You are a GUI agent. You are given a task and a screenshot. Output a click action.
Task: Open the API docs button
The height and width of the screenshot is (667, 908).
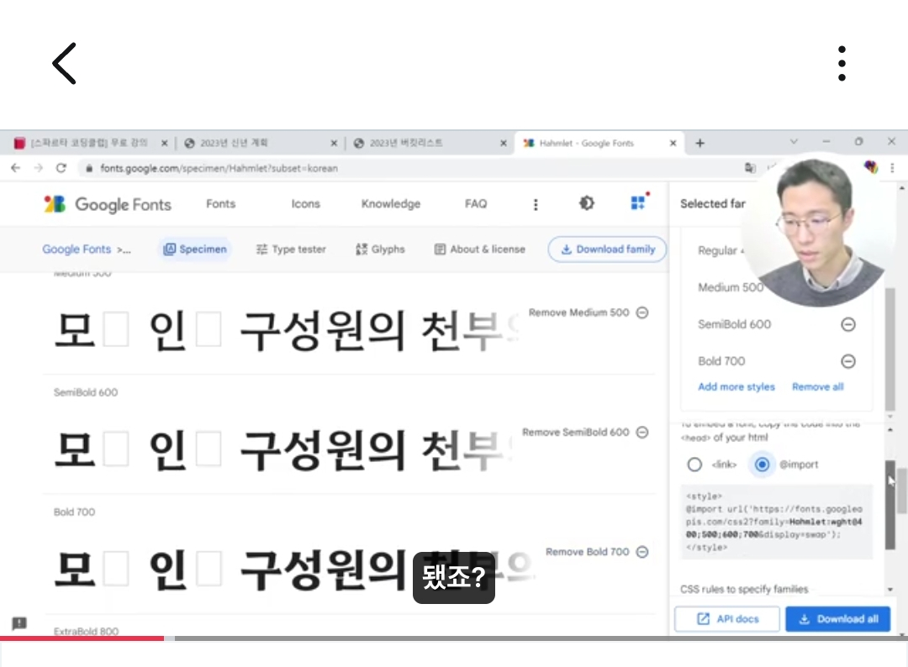tap(727, 619)
